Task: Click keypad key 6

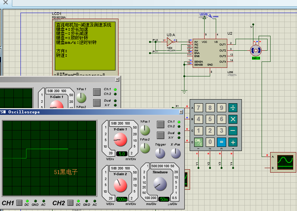Action: 221,119
